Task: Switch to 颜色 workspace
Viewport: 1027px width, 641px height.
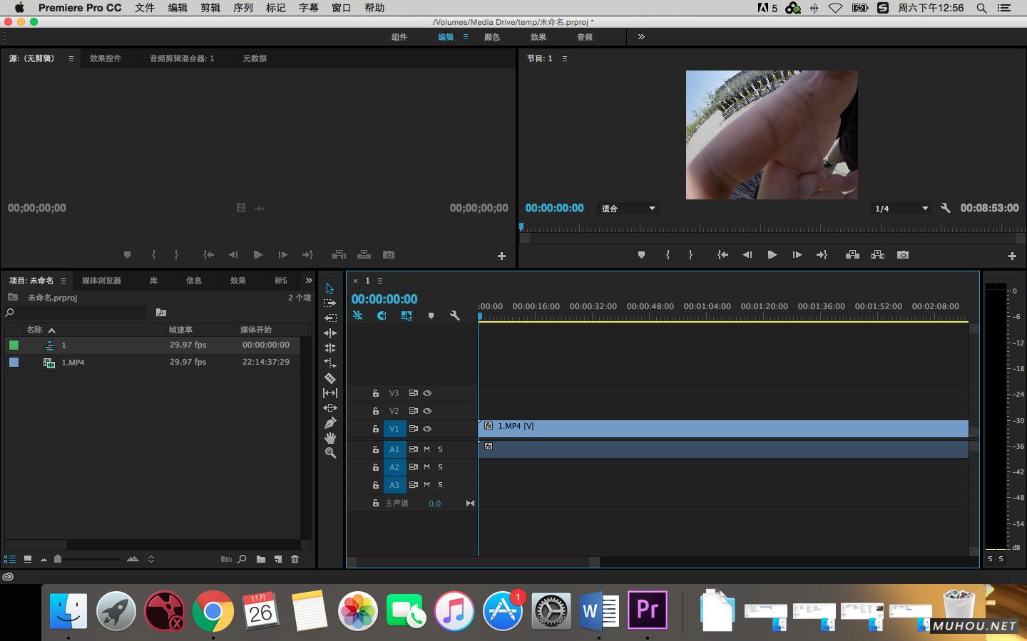Action: (x=492, y=37)
